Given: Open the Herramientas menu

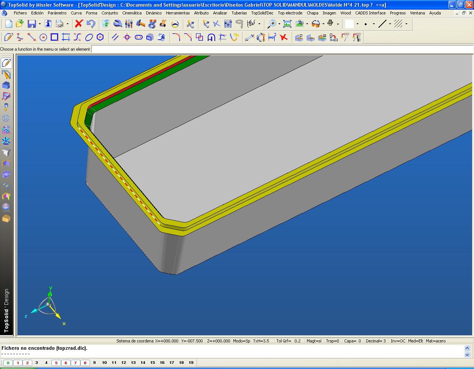Looking at the screenshot, I should click(x=178, y=13).
